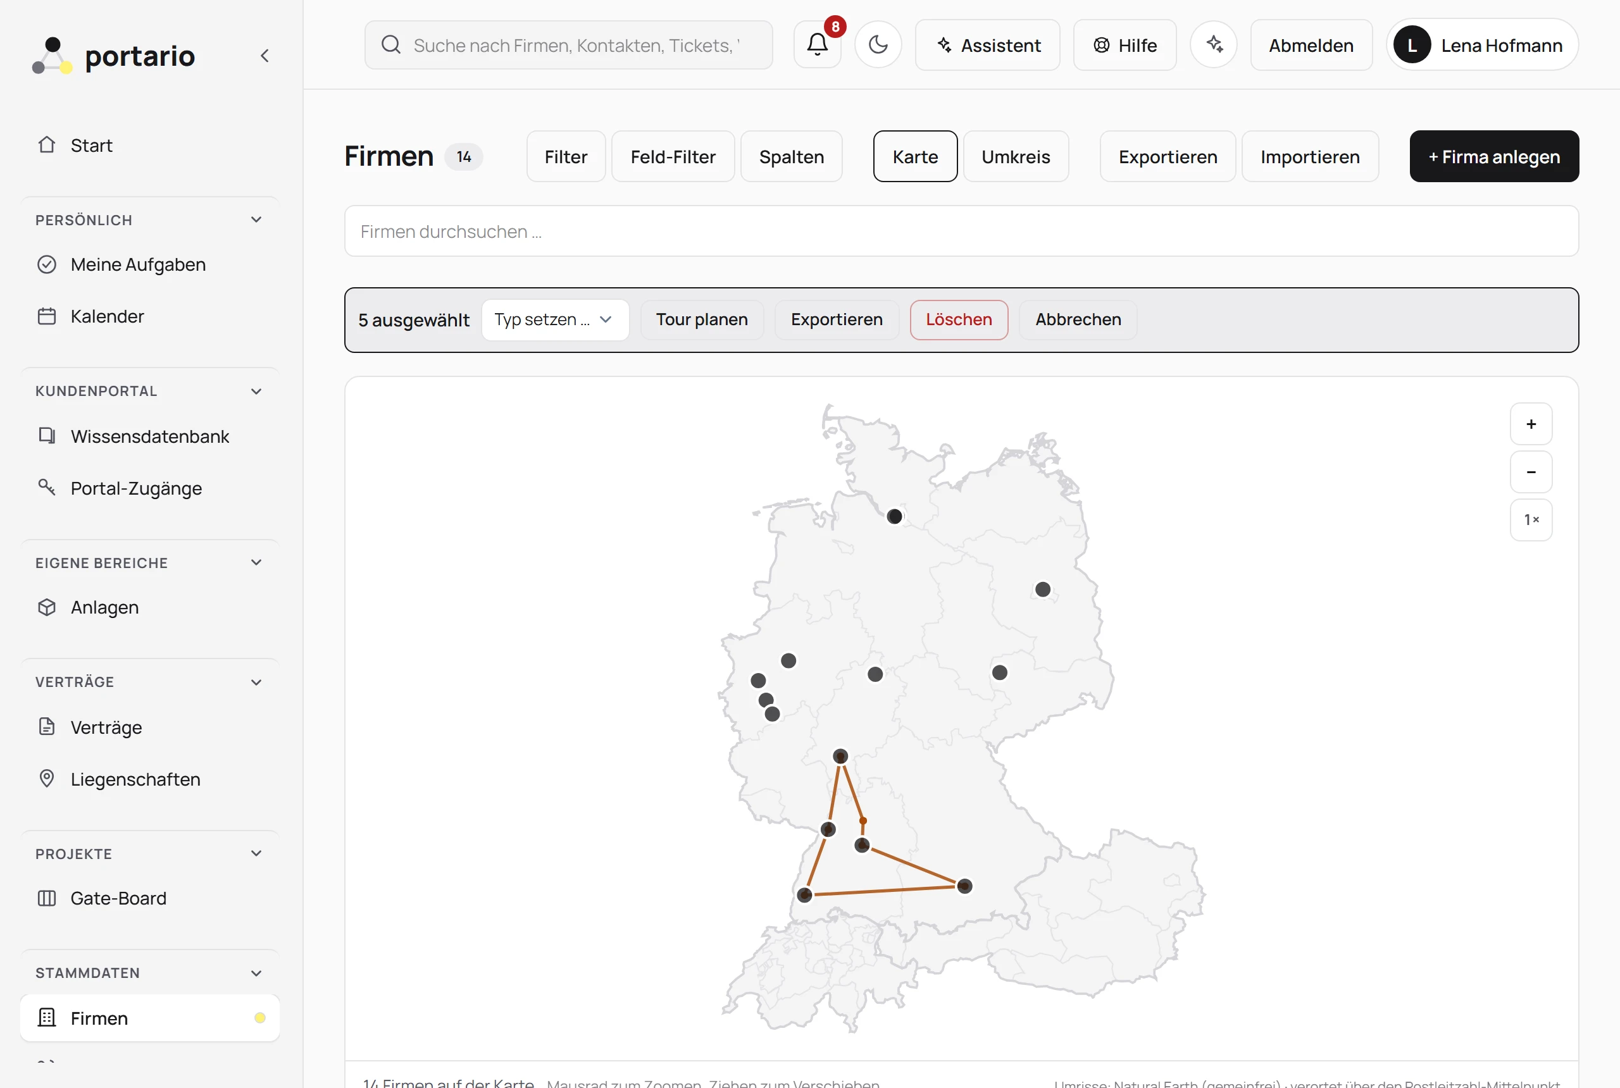Click the Verträge document icon
Screen dimensions: 1620x1088
pos(46,726)
